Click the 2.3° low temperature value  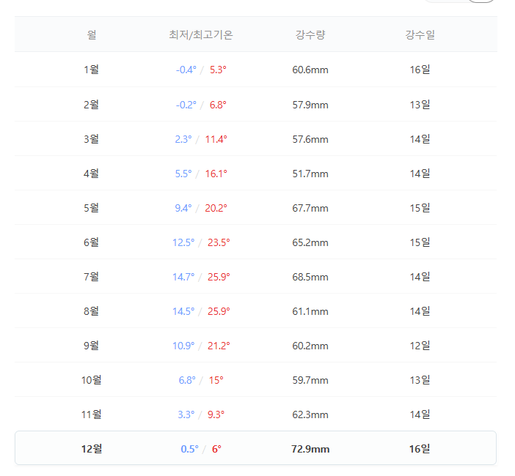(x=183, y=139)
